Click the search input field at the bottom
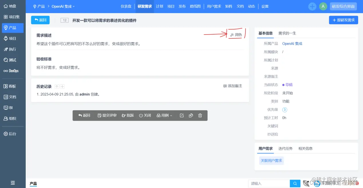363x188 pixels. [269, 183]
